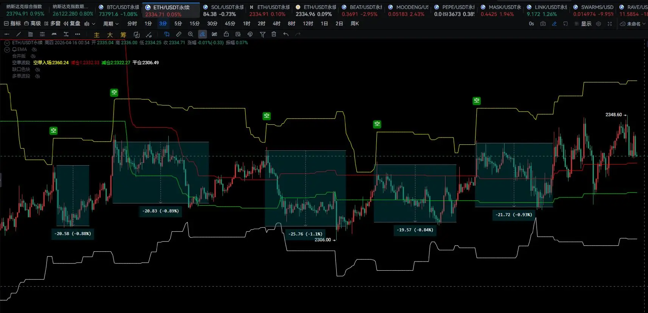The height and width of the screenshot is (313, 648).
Task: Click the 2348.60 high price label
Action: tap(614, 115)
